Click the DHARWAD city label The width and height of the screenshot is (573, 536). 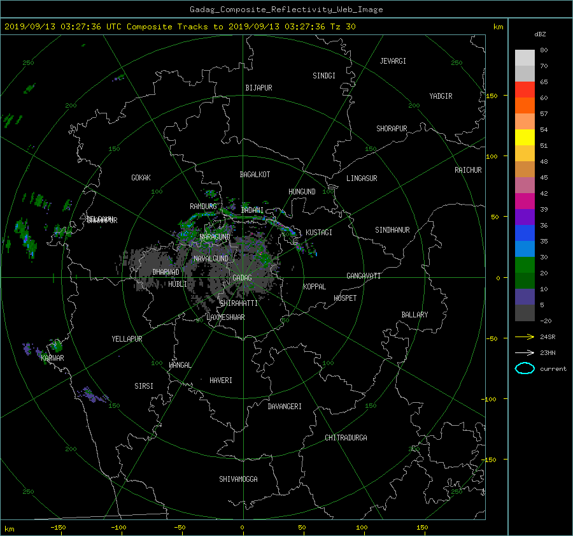166,272
